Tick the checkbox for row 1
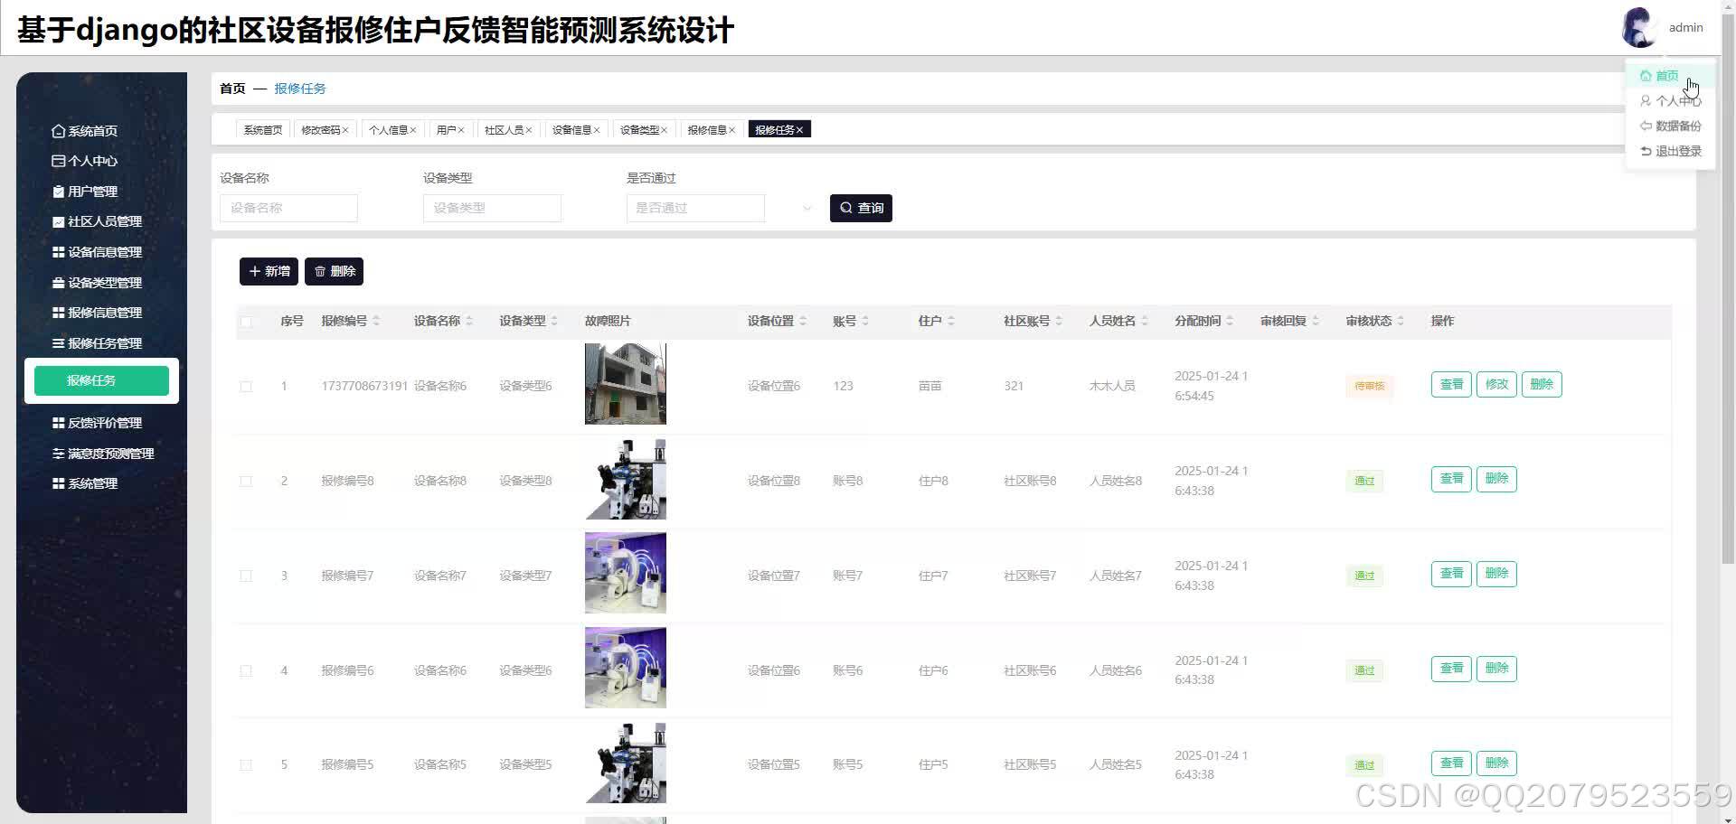This screenshot has height=824, width=1736. [246, 386]
